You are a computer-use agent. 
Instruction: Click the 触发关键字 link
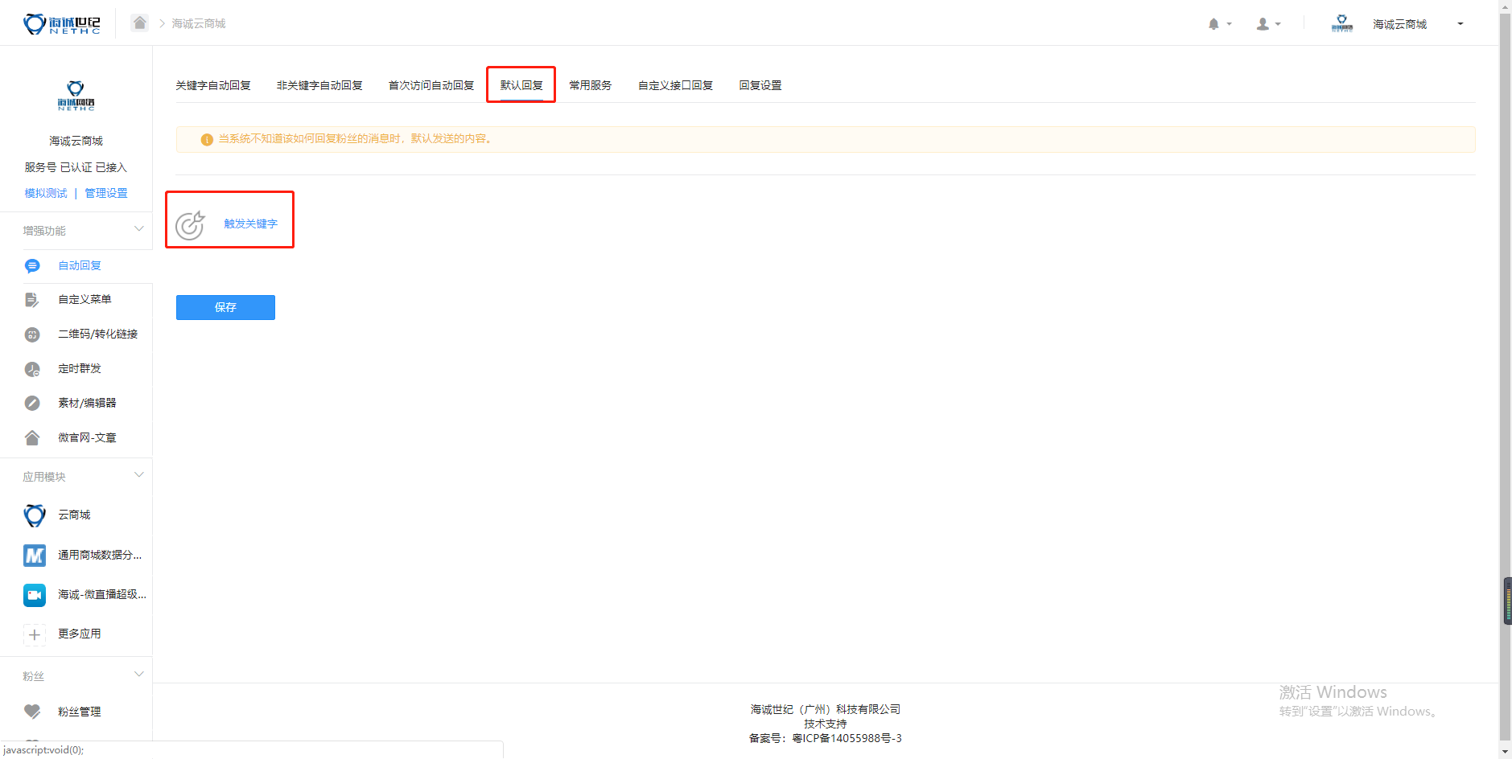click(x=251, y=224)
